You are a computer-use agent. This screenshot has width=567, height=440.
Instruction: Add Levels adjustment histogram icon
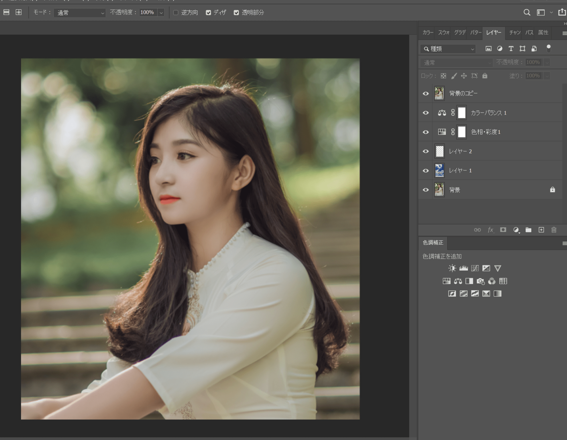coord(464,268)
